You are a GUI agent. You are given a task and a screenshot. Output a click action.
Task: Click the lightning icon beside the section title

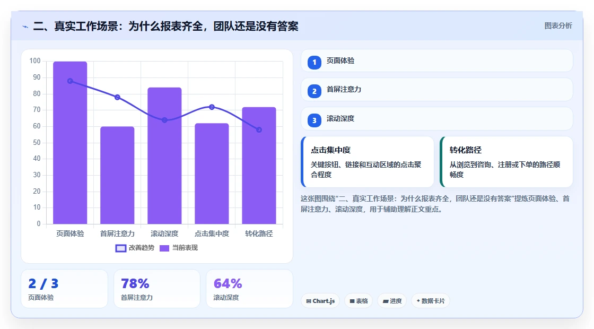25,27
